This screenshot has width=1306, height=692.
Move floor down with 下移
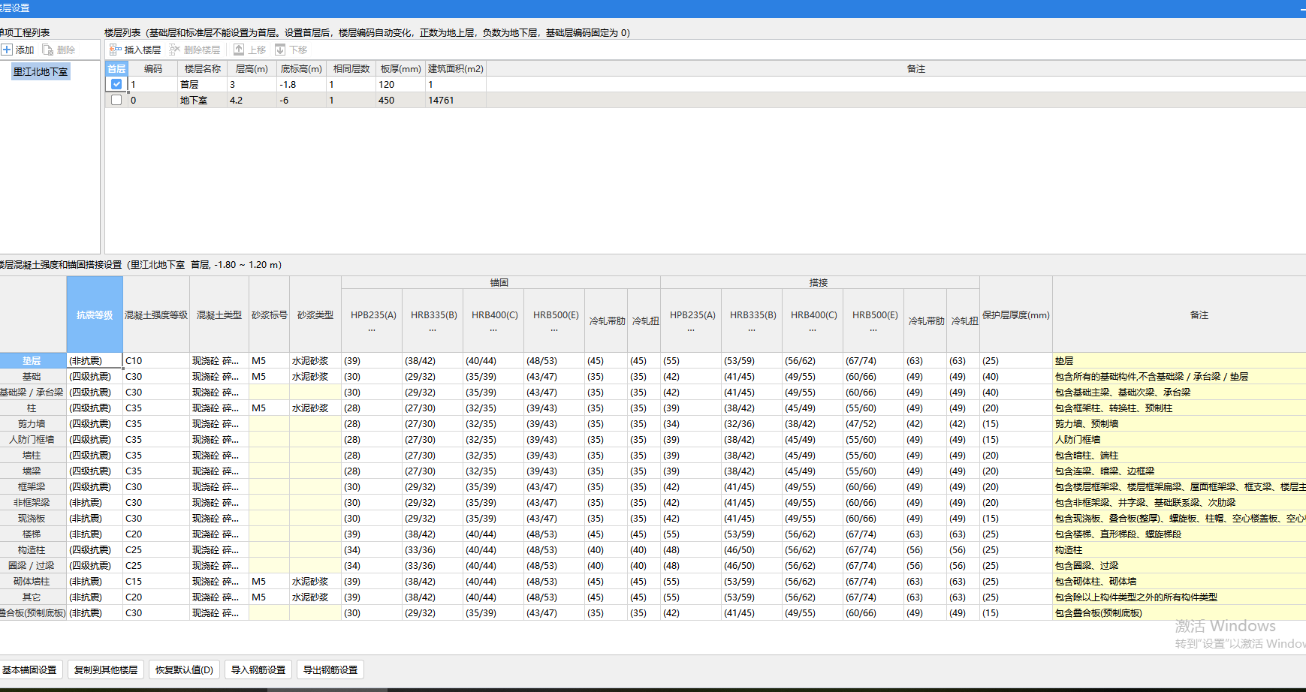pos(291,50)
